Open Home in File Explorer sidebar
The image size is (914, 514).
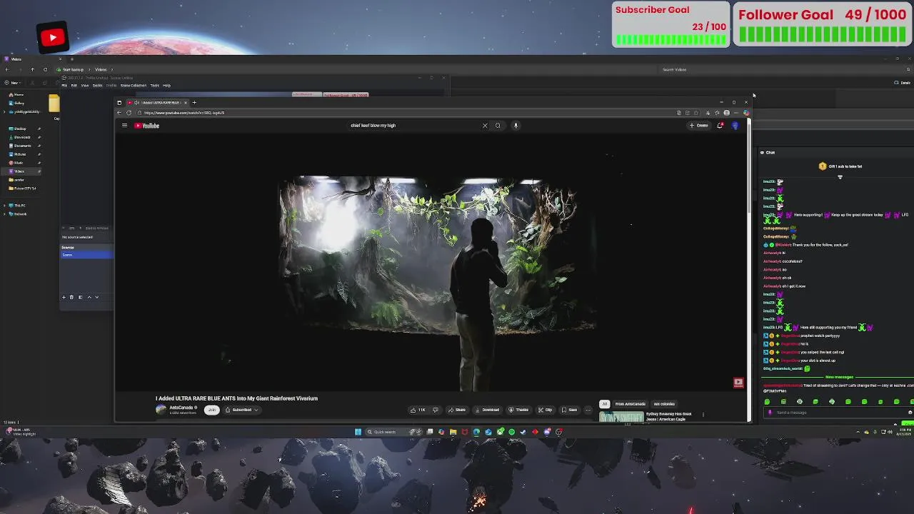click(x=19, y=95)
